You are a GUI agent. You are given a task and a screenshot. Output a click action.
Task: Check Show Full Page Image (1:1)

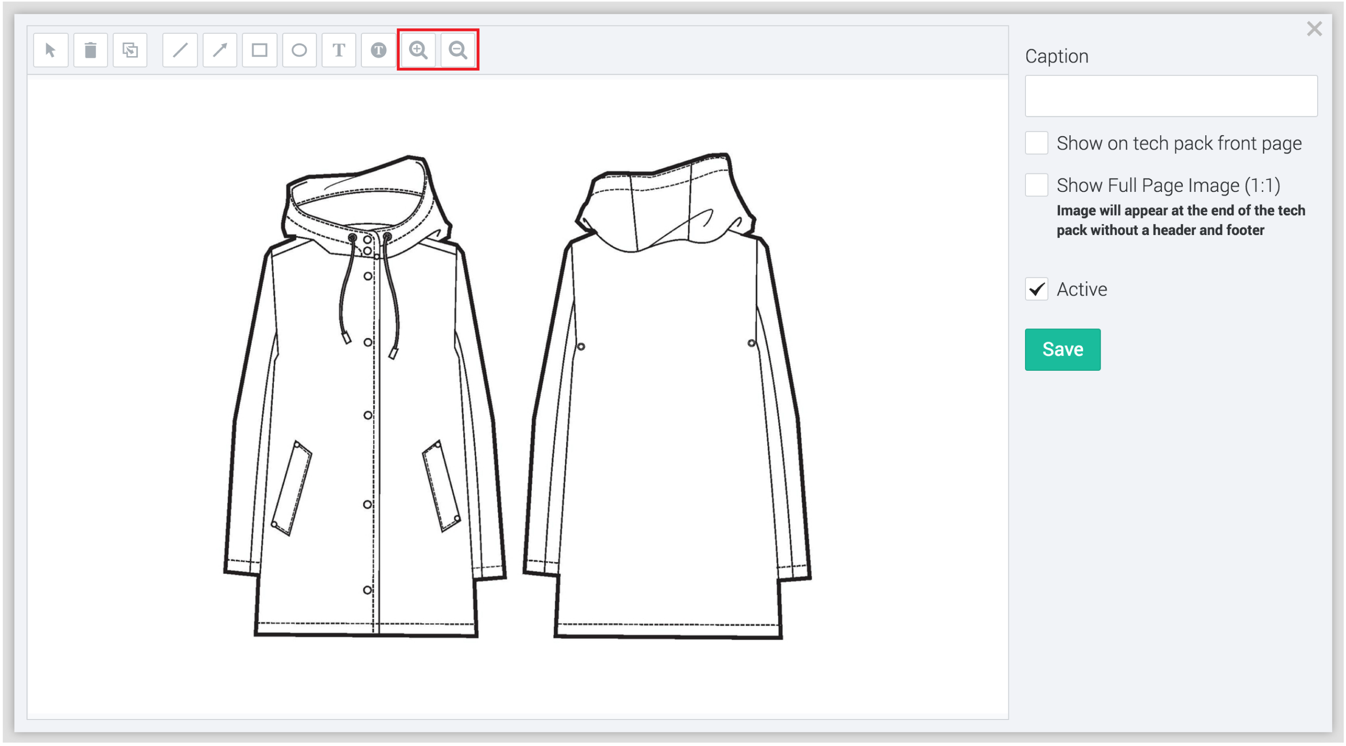click(1037, 186)
